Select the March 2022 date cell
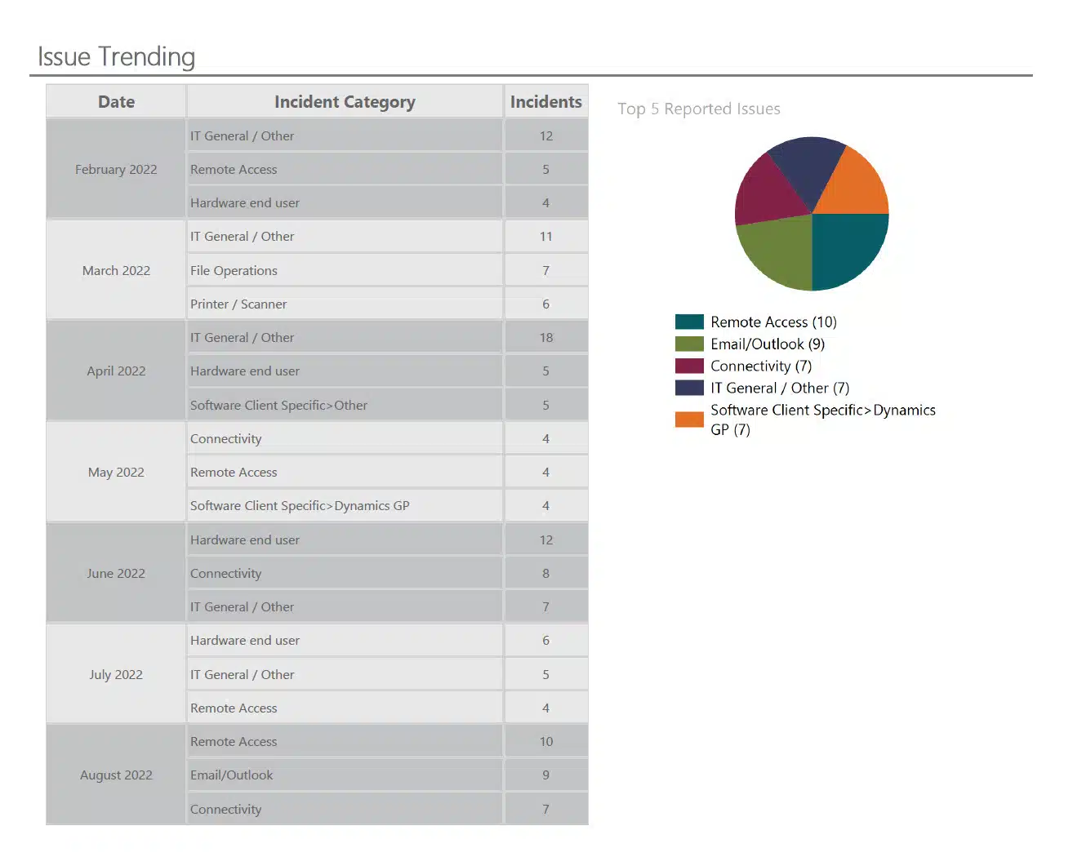 (x=116, y=270)
